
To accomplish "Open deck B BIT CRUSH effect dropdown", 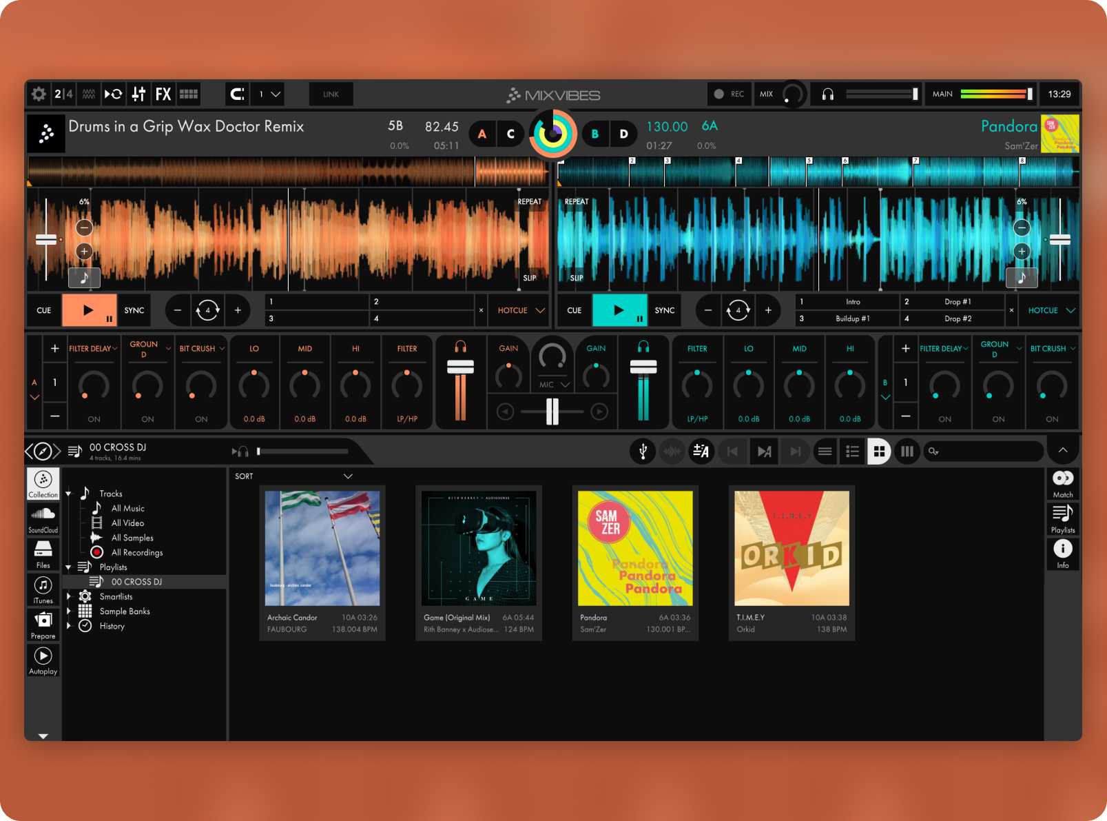I will [x=1053, y=349].
